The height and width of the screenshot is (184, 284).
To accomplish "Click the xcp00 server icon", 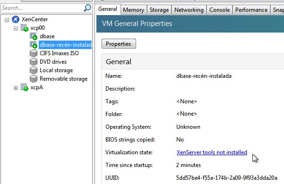I will point(25,28).
